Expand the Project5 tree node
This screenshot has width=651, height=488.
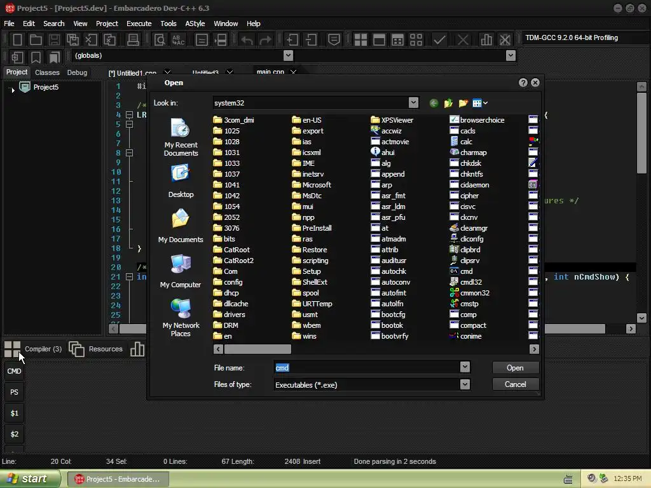[x=13, y=89]
